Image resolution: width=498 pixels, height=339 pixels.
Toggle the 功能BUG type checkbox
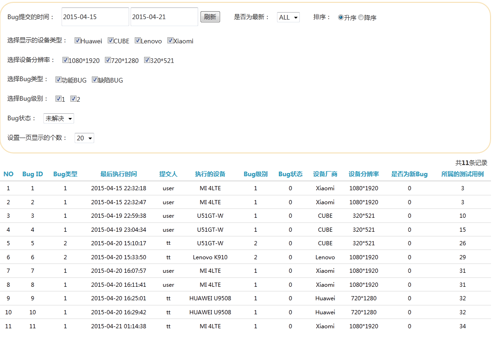pos(58,79)
